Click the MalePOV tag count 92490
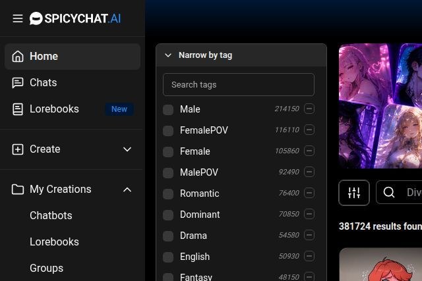Screen dimensions: 422x281 click(289, 172)
